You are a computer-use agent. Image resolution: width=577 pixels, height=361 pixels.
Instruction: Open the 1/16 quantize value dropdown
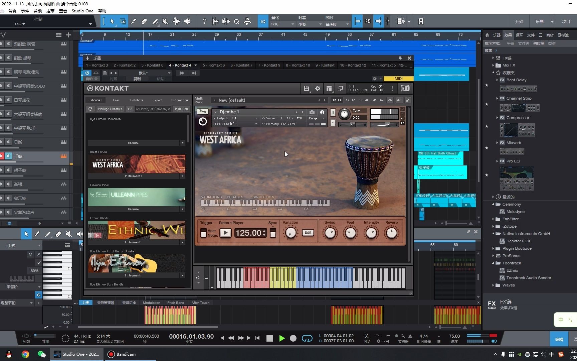pos(282,24)
